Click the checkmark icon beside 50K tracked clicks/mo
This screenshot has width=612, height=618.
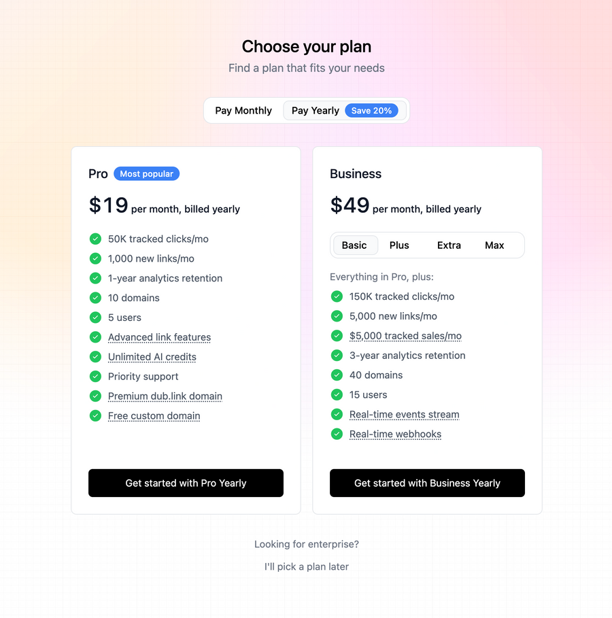tap(95, 239)
